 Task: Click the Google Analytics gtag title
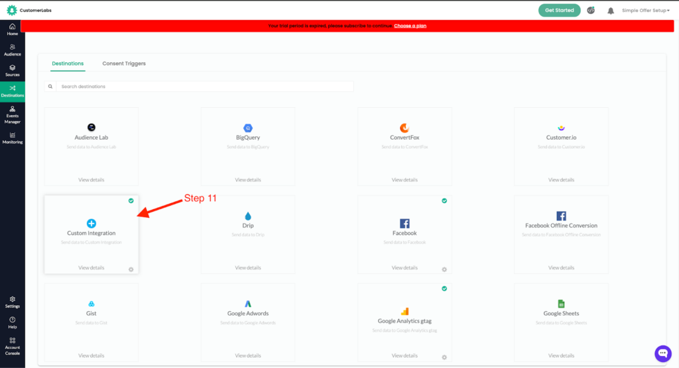coord(404,321)
